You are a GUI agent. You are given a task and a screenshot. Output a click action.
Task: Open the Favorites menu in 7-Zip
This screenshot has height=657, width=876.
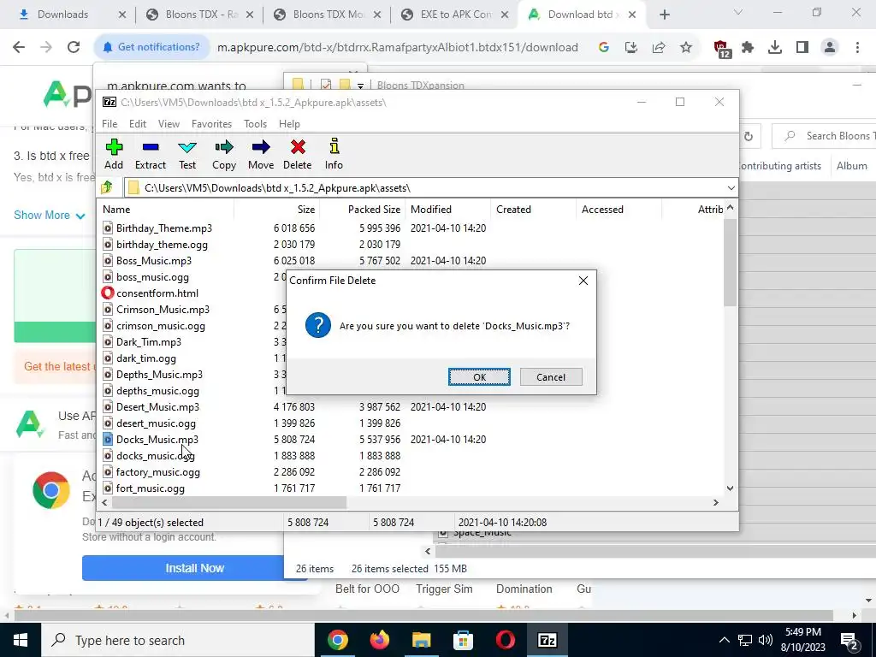(212, 124)
